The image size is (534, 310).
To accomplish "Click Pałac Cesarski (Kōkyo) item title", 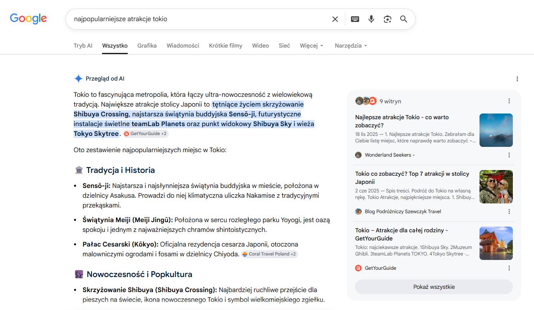I will click(120, 245).
